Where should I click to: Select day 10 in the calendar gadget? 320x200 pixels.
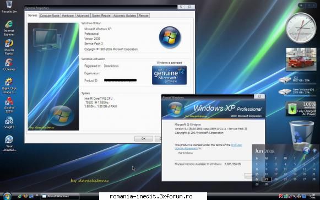[x=276, y=169]
